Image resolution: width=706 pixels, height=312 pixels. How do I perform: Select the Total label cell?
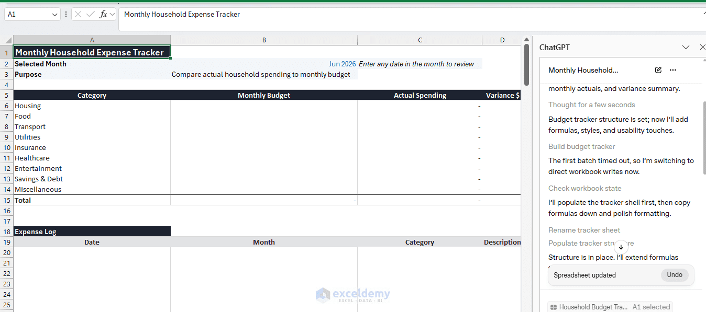click(x=92, y=200)
